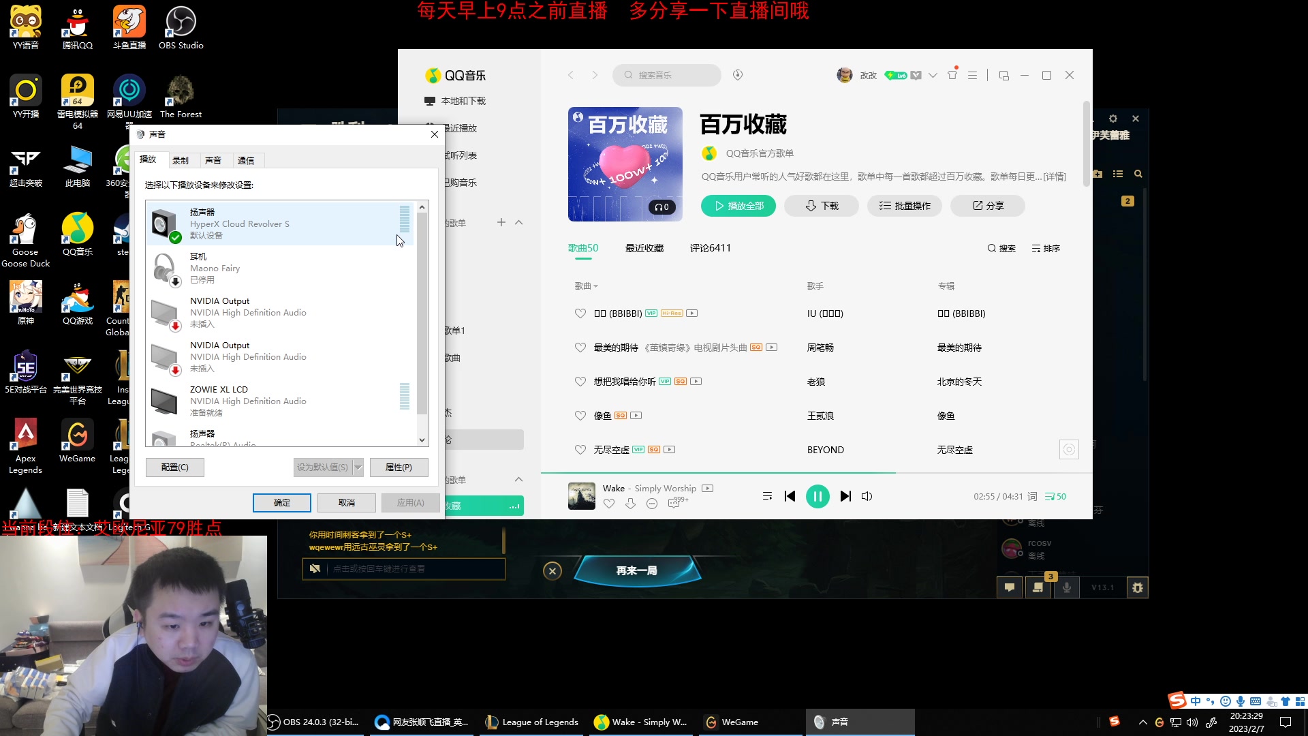Screen dimensions: 1308x736
Task: Download the currently playing song Wake
Action: pos(631,504)
